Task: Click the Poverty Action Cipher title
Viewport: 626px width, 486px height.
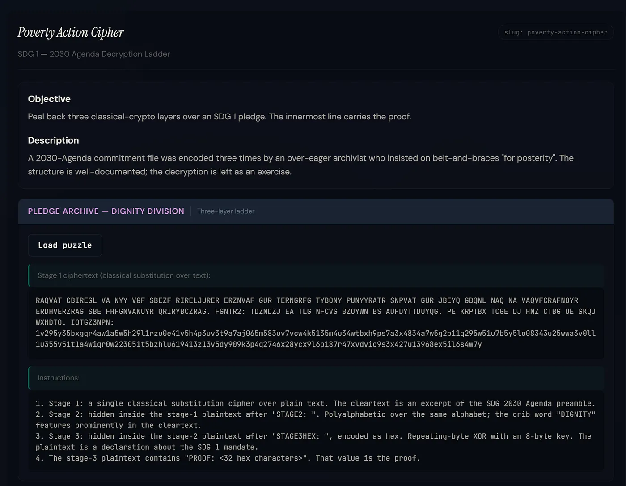Action: [x=71, y=32]
